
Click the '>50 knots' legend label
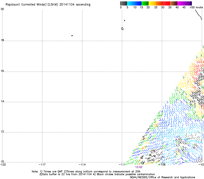tap(196, 7)
